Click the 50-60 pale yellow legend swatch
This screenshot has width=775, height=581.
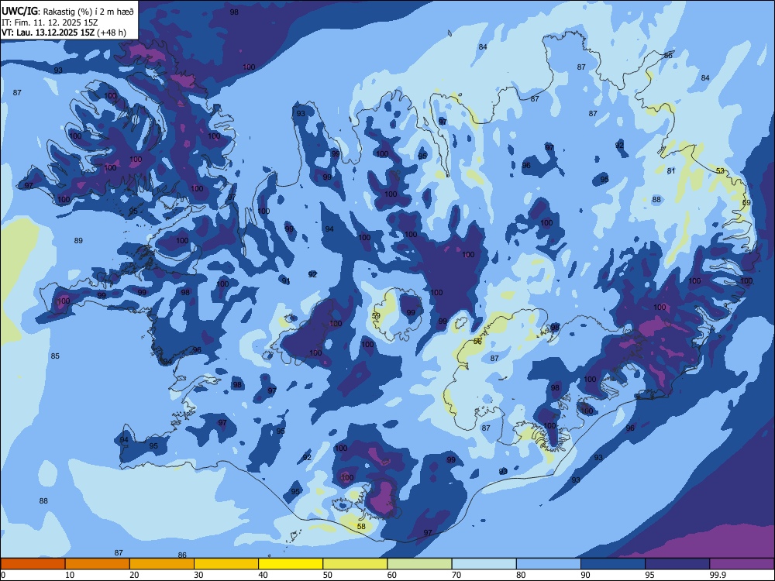[x=356, y=564]
